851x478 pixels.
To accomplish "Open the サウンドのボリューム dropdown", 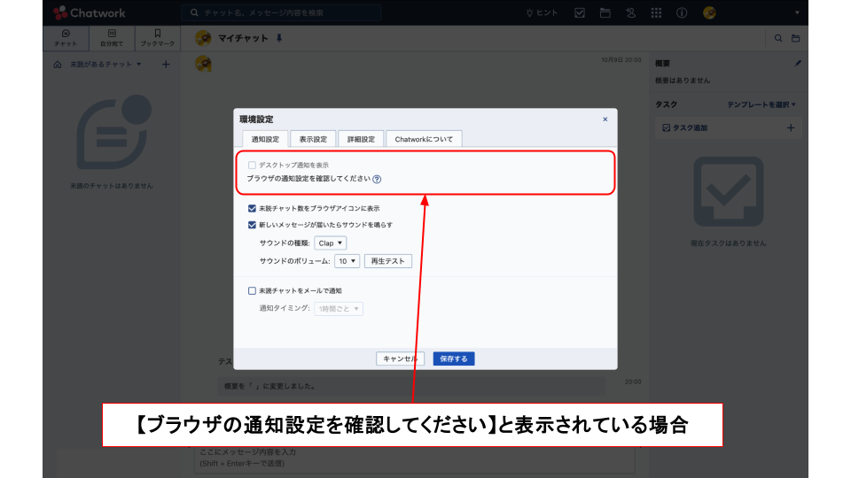I will pos(348,261).
